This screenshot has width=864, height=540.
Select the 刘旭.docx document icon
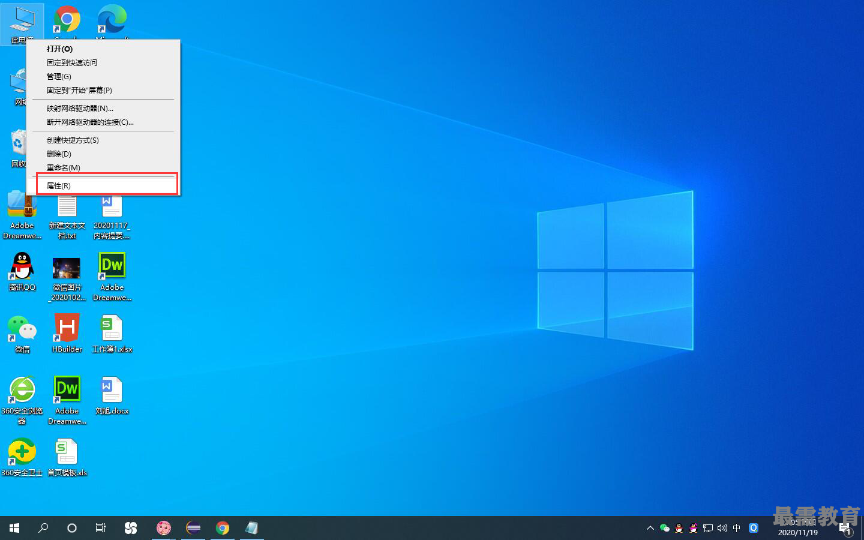(x=112, y=395)
